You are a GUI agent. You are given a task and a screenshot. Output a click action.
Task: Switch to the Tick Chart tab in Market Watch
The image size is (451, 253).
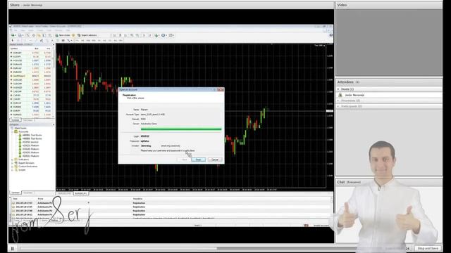(x=28, y=120)
